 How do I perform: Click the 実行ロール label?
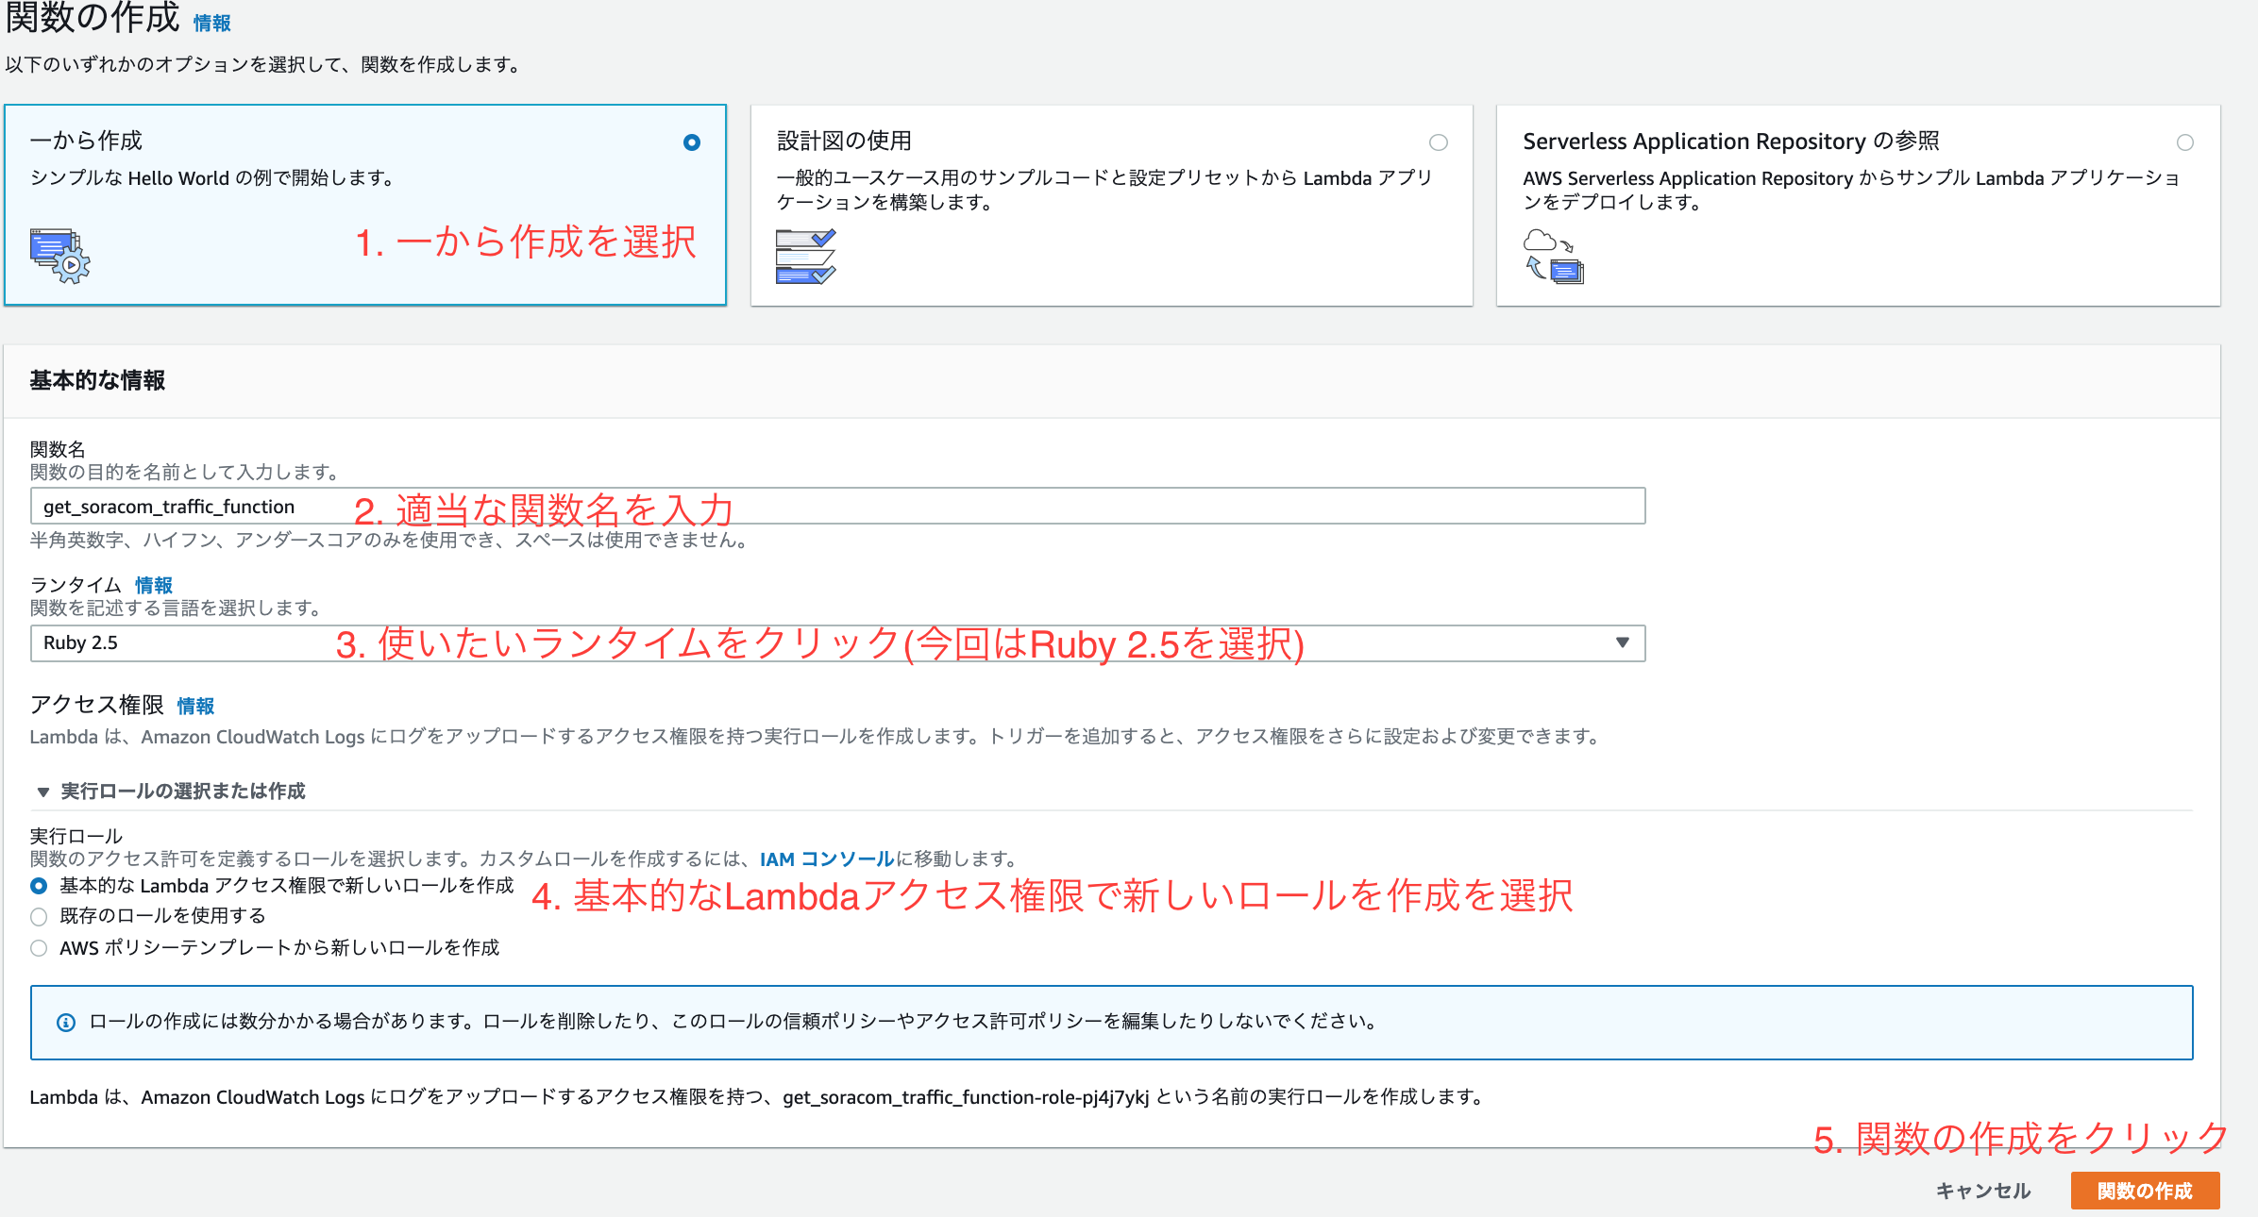[x=76, y=836]
